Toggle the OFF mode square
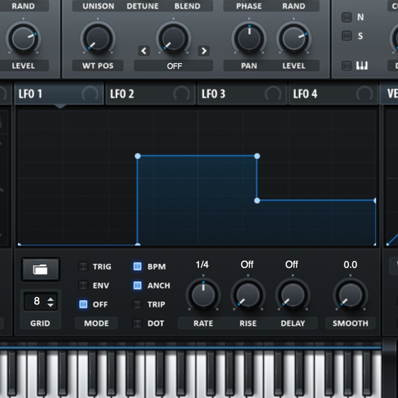Image resolution: width=398 pixels, height=398 pixels. coord(83,304)
